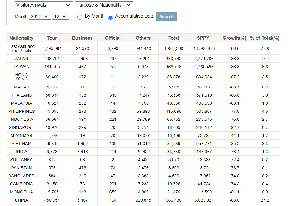Click the Search button
Image resolution: width=288 pixels, height=206 pixels.
point(166,16)
